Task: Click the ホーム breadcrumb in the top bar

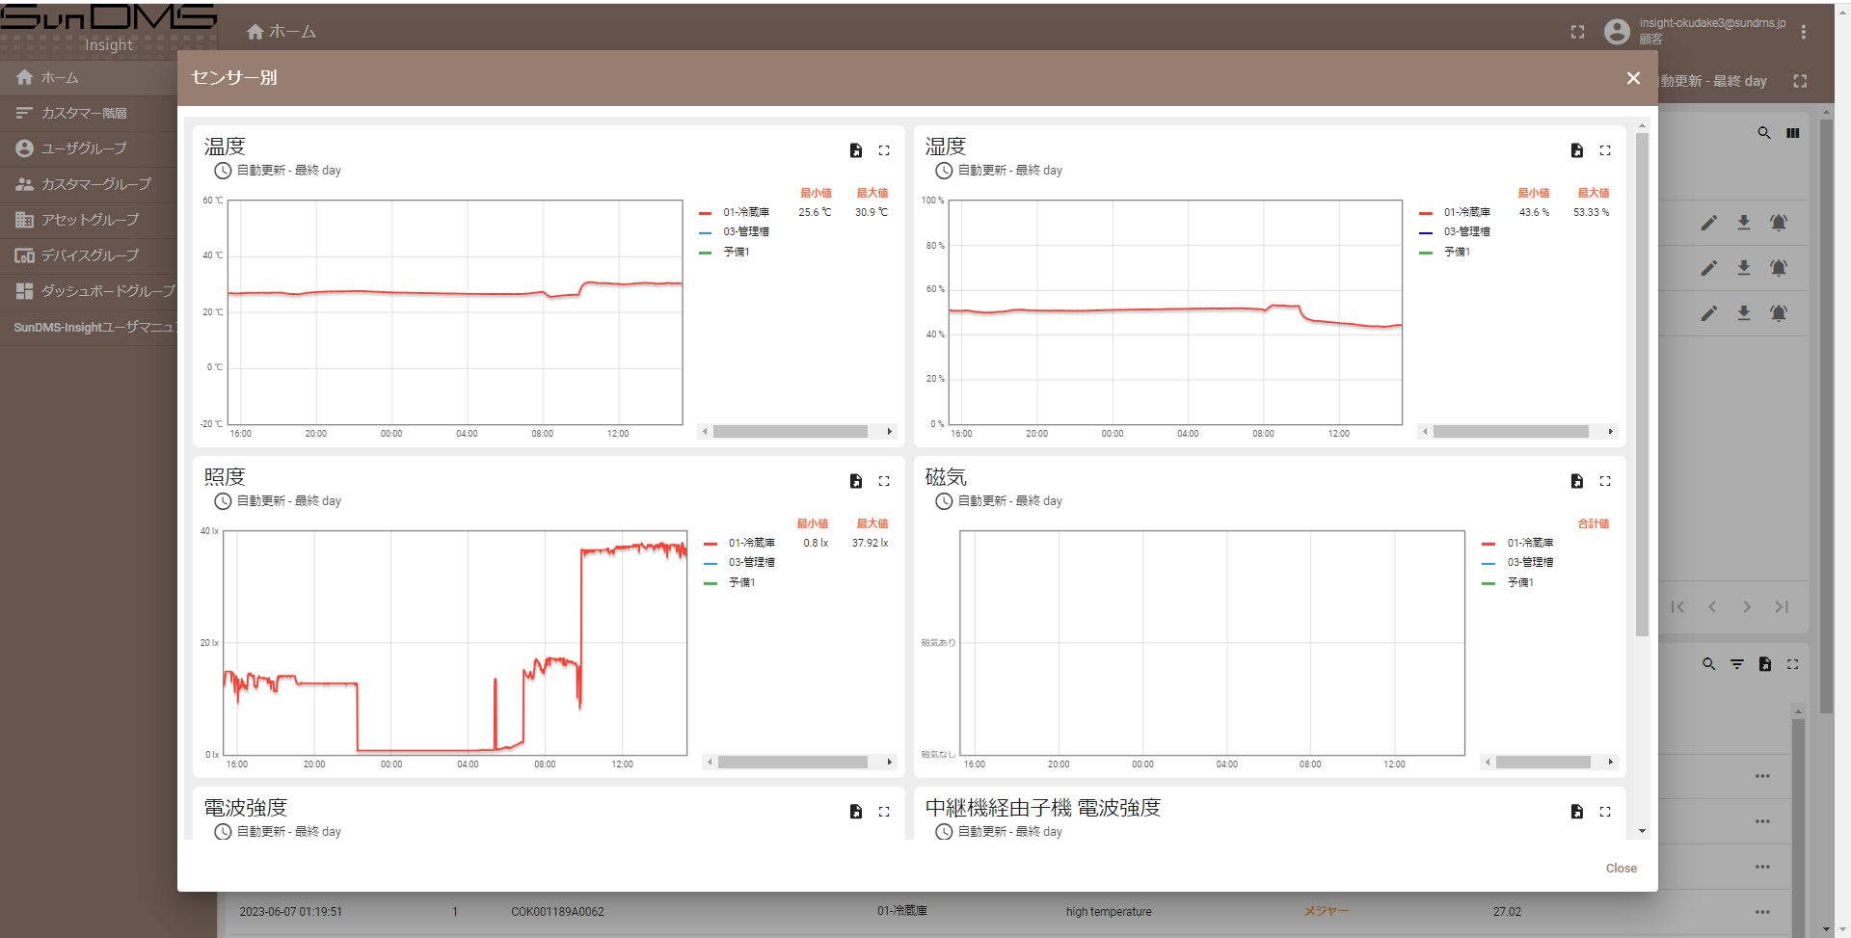Action: [x=282, y=32]
